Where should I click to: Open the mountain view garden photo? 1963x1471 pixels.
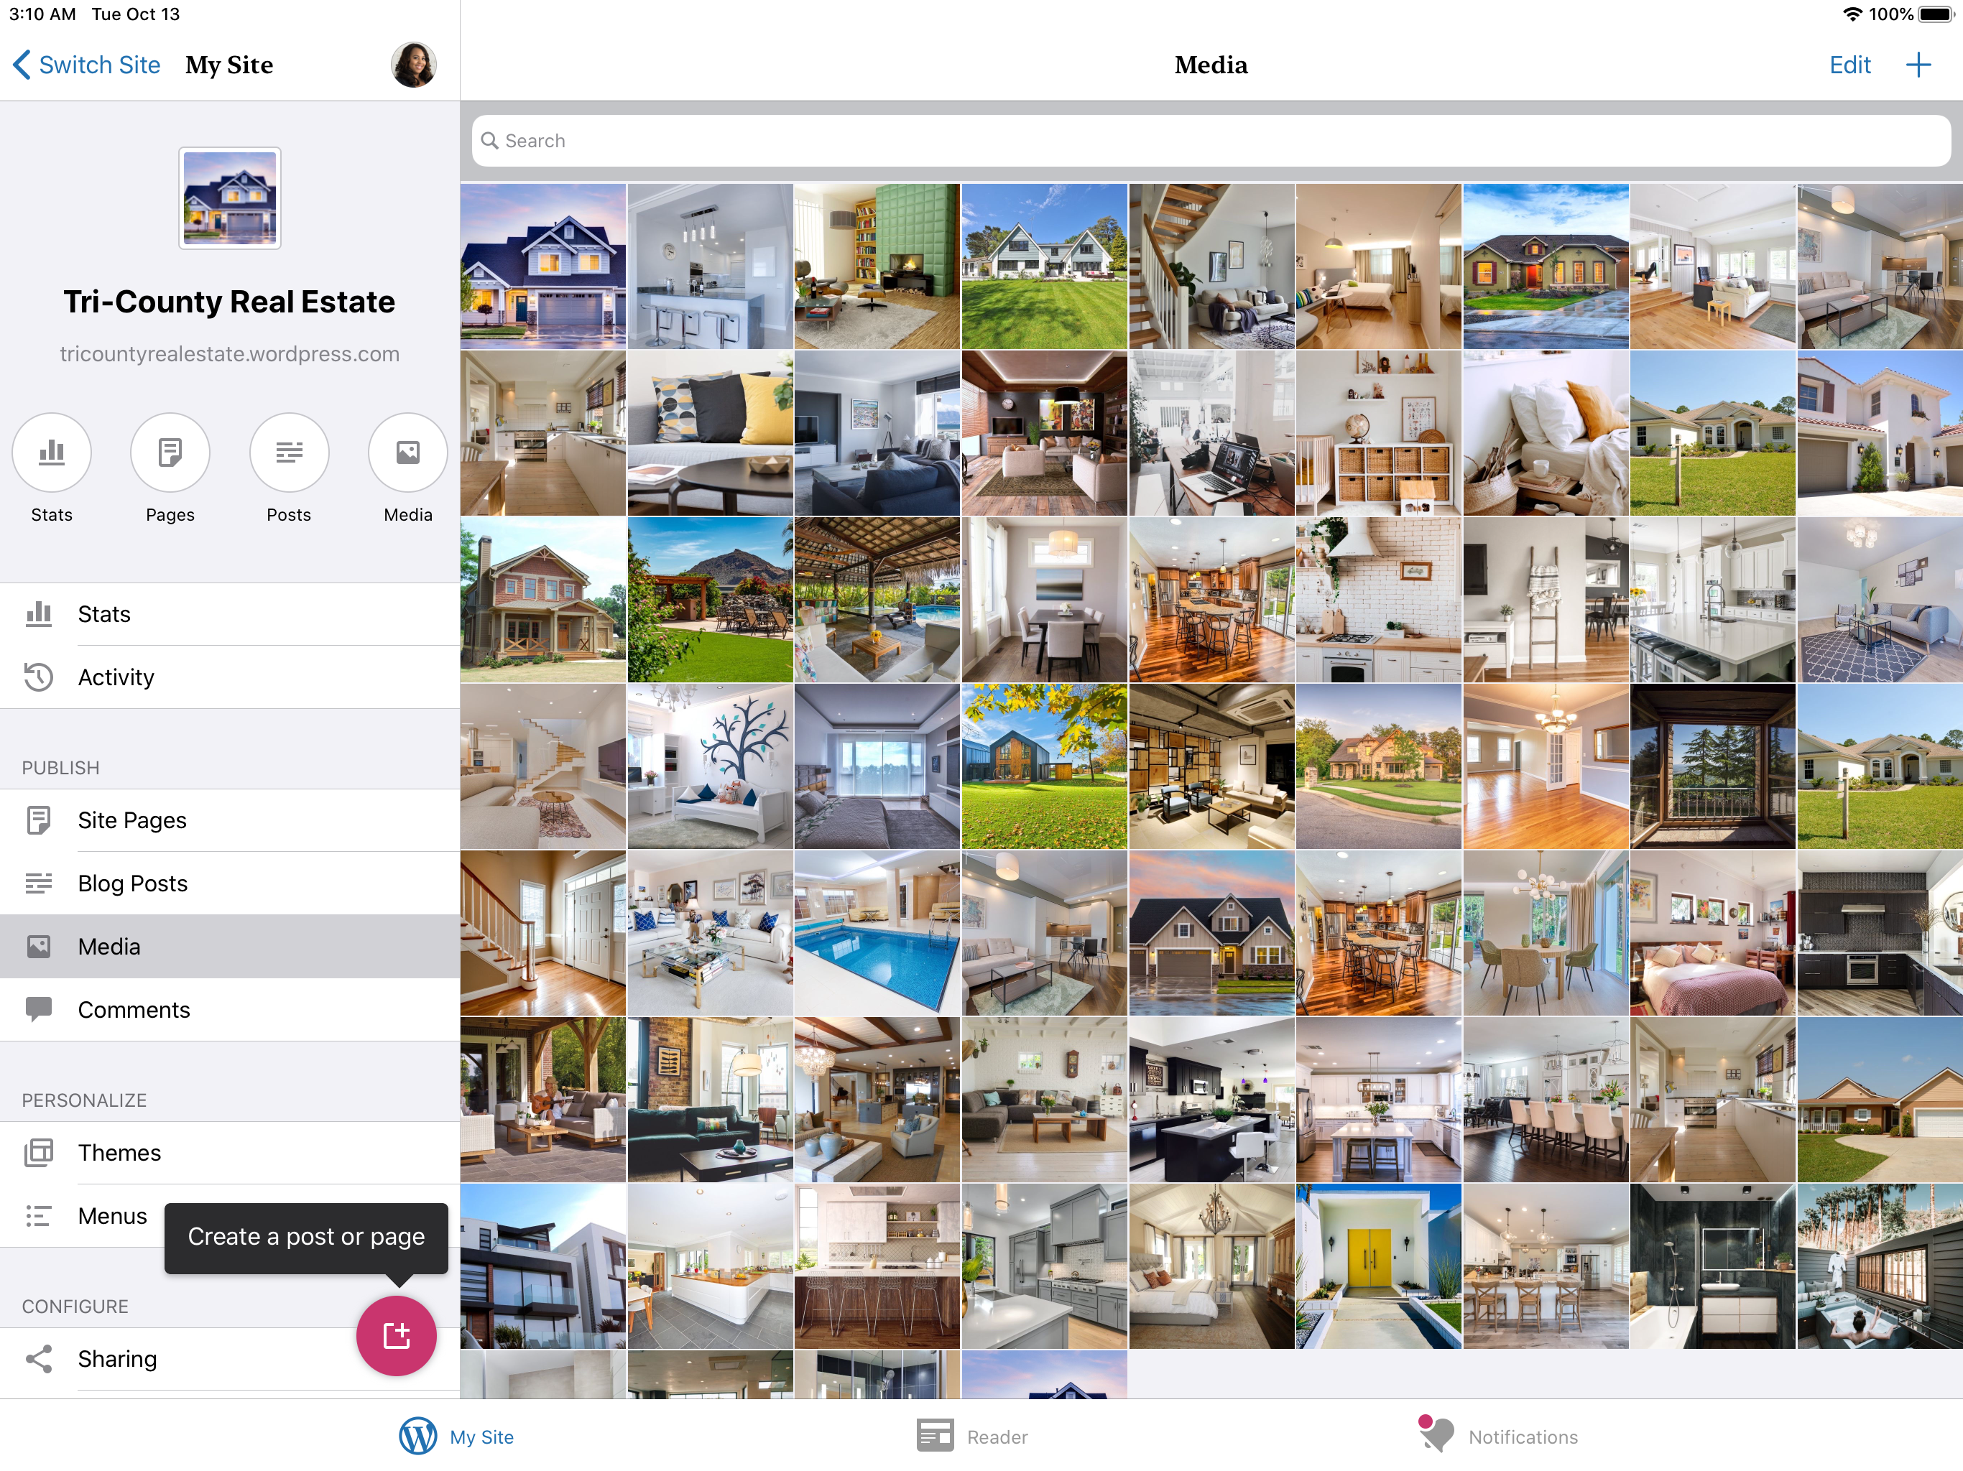pos(710,600)
